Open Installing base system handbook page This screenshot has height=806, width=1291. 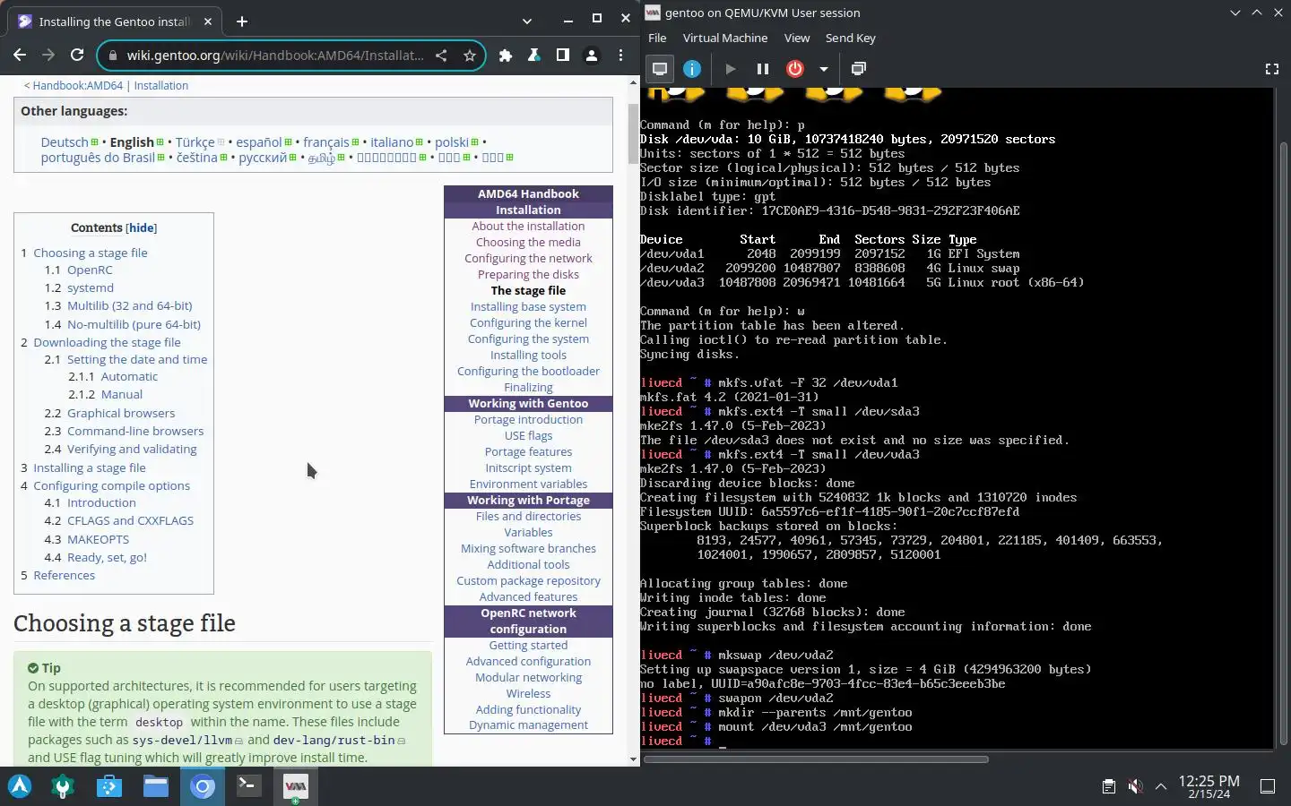pos(528,307)
